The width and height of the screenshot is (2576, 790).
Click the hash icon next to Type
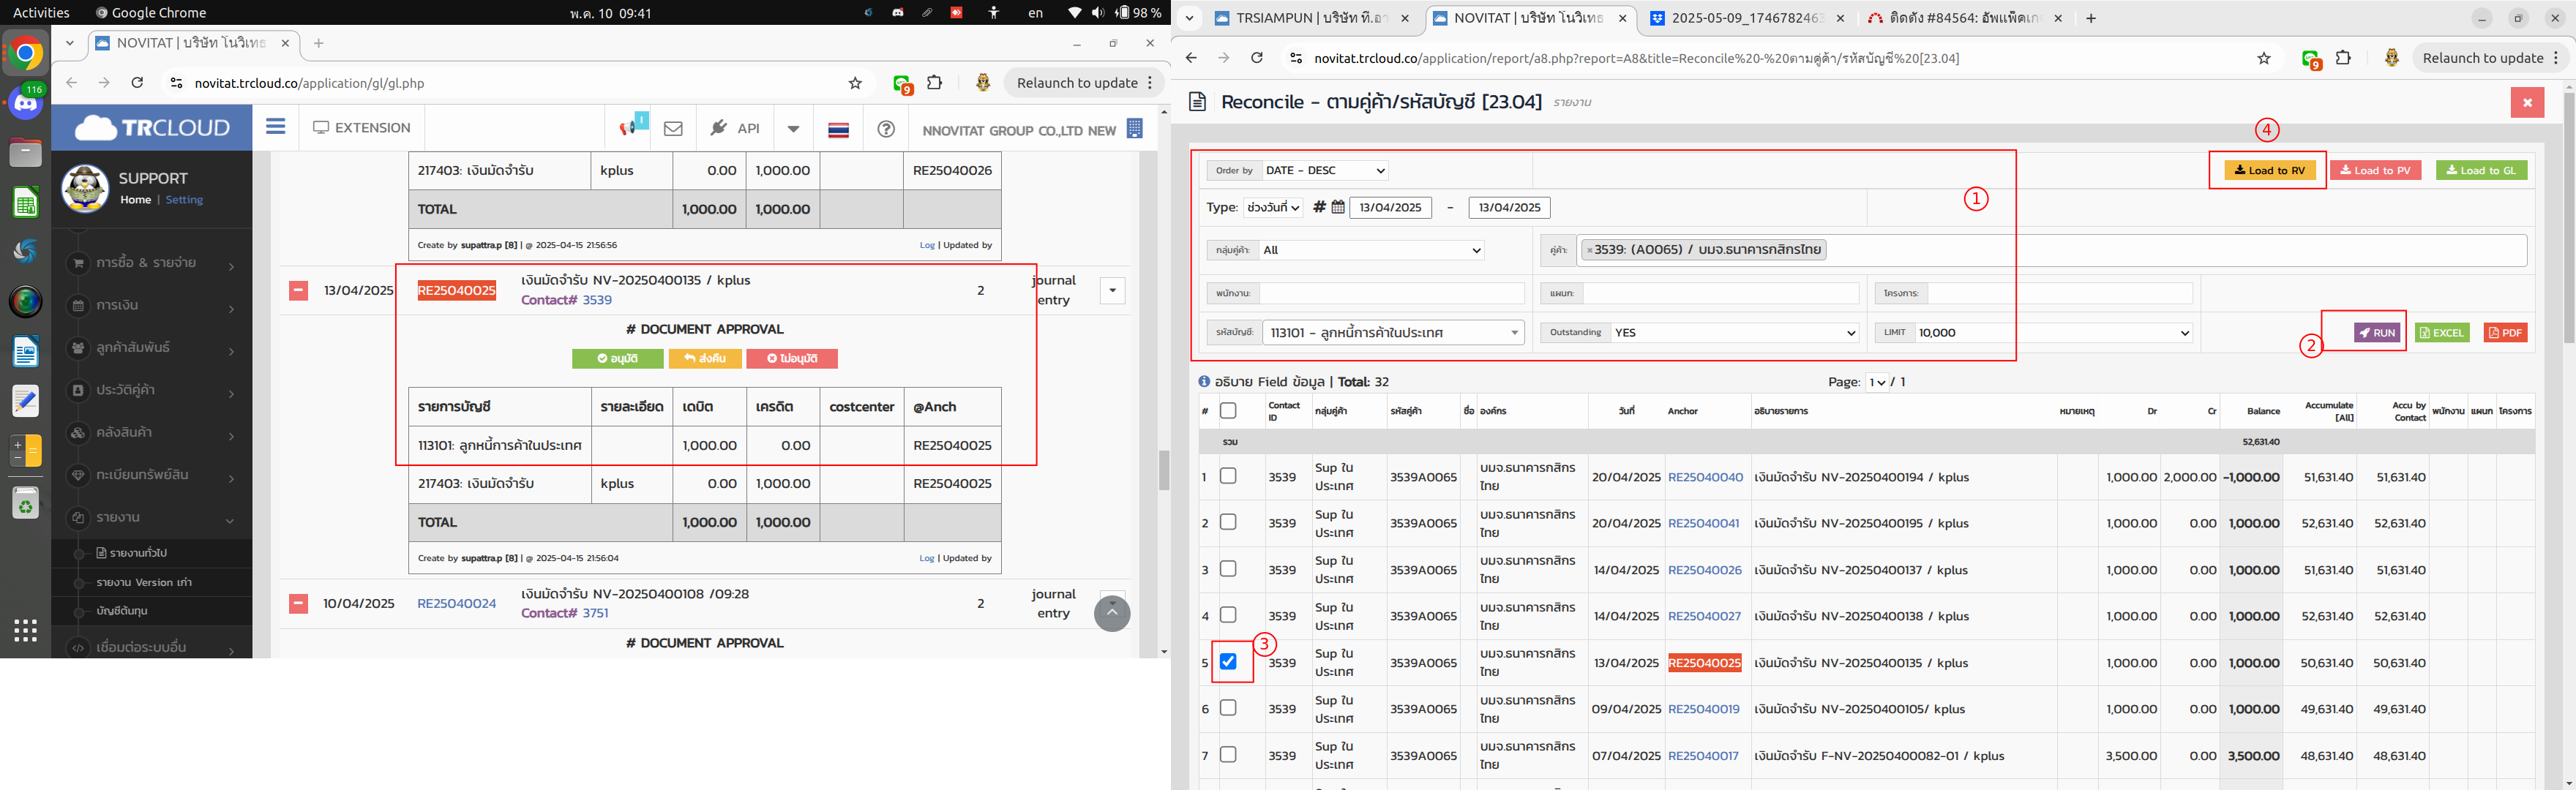pos(1319,207)
